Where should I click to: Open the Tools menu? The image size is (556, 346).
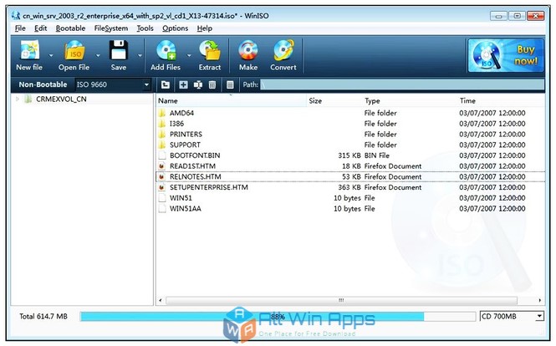click(x=145, y=28)
